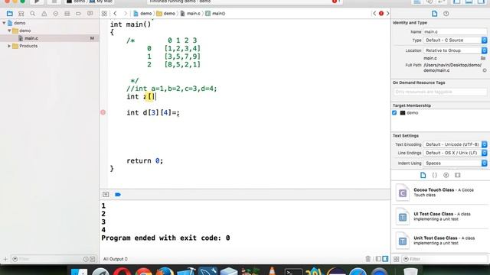
Task: Click the full path reveal arrow
Action: 485,70
